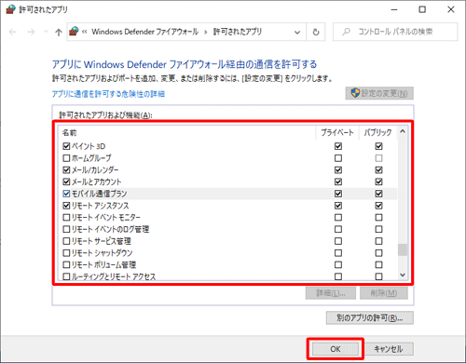Toggle private checkbox for リモート イベントのログ管理
The image size is (466, 363).
click(338, 229)
